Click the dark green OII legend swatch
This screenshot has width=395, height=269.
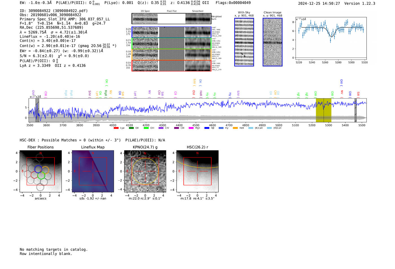(x=131, y=128)
